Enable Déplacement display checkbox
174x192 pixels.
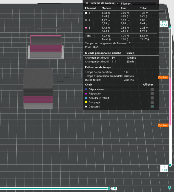click(x=152, y=89)
